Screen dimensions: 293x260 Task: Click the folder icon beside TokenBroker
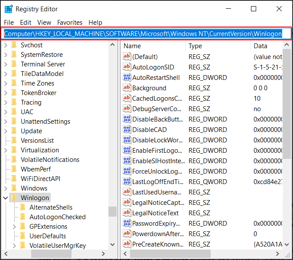[x=14, y=92]
